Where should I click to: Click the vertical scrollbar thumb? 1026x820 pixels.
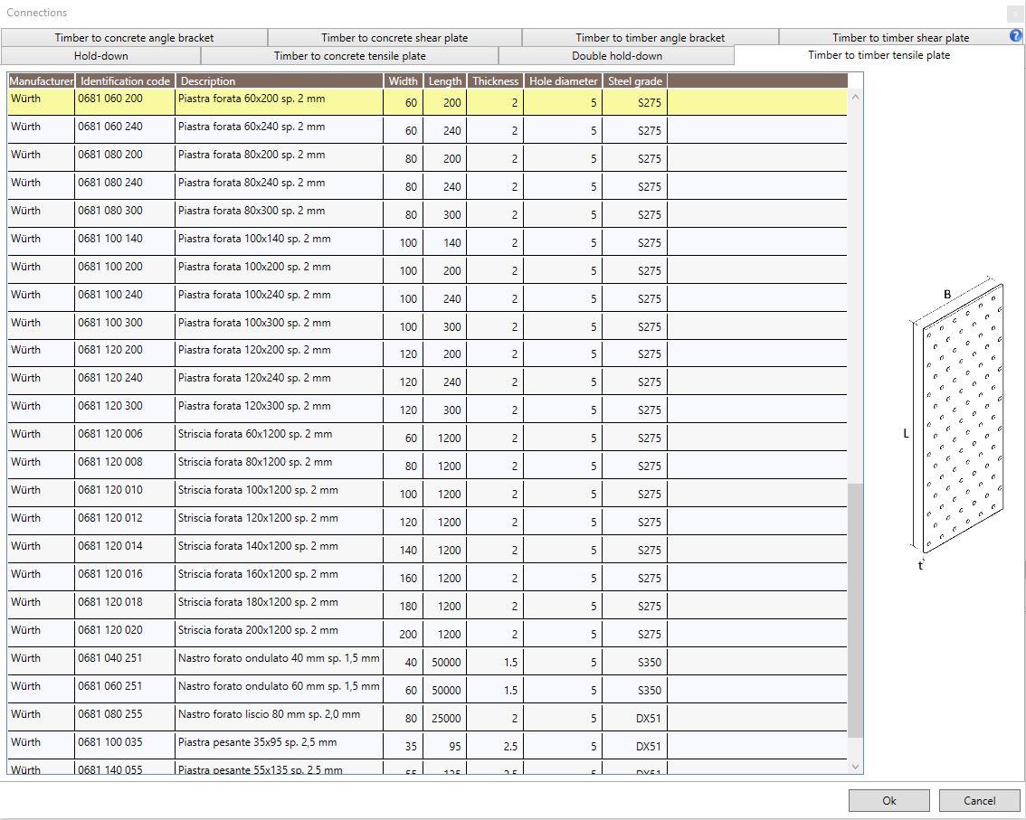click(x=855, y=610)
